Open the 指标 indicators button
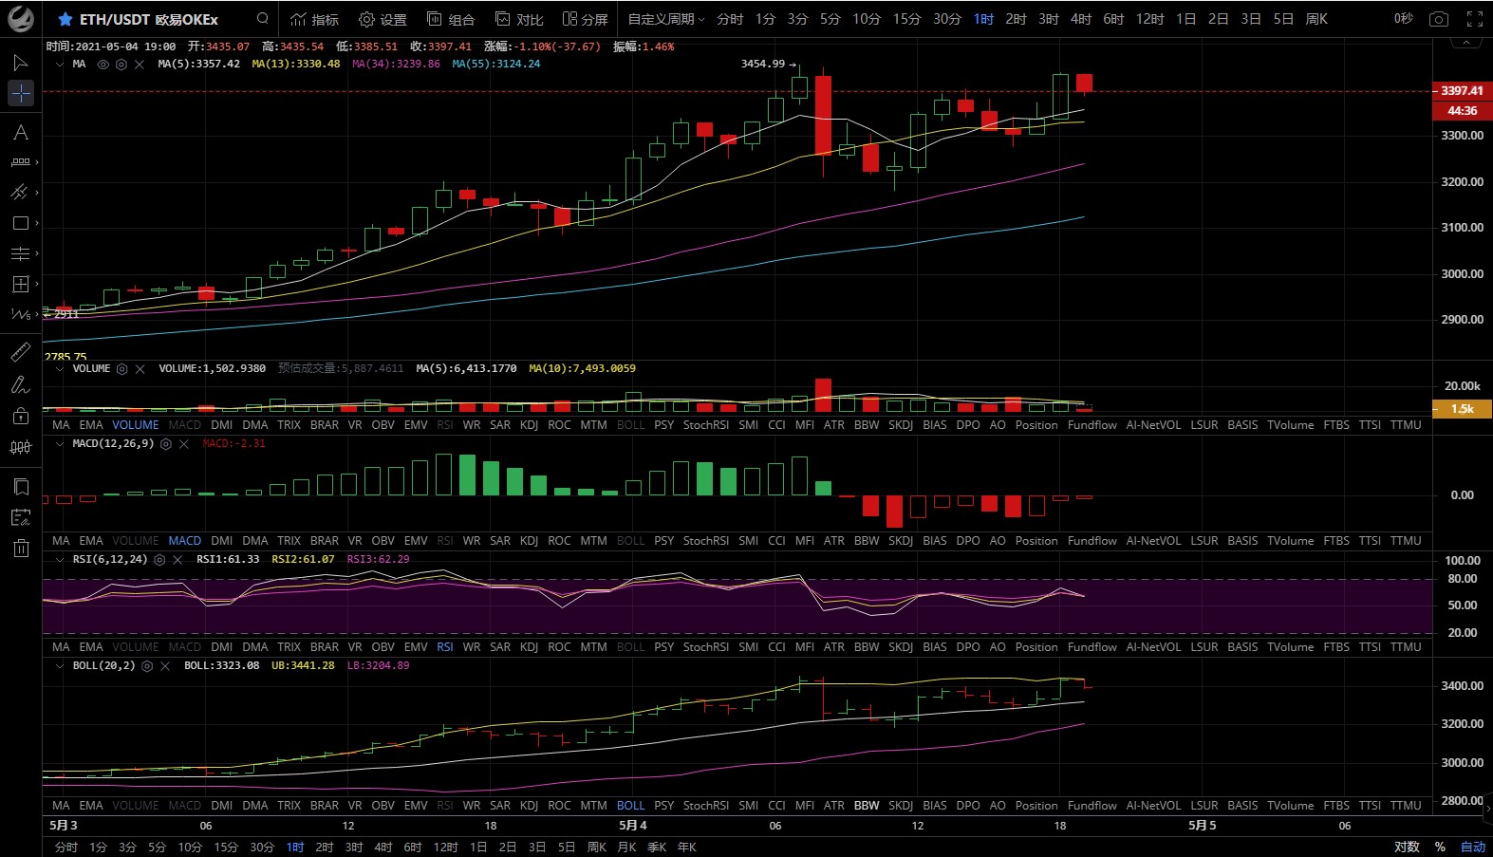This screenshot has height=857, width=1493. [x=314, y=19]
